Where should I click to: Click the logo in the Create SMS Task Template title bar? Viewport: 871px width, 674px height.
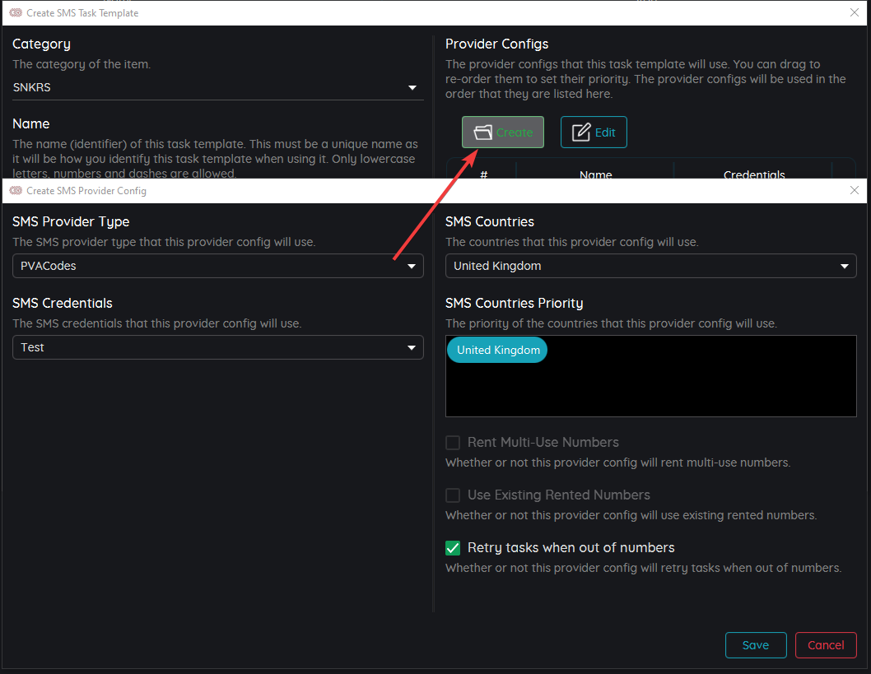[x=16, y=13]
